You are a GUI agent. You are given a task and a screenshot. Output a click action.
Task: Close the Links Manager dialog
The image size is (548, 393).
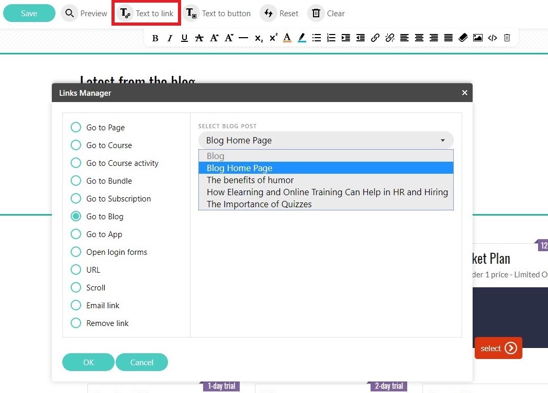(x=464, y=93)
